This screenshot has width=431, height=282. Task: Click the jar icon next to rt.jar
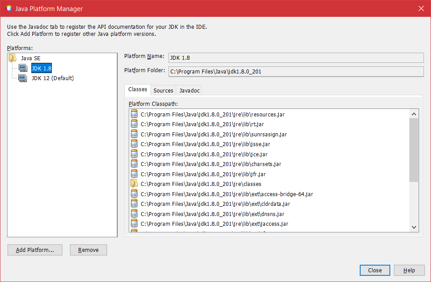click(135, 124)
